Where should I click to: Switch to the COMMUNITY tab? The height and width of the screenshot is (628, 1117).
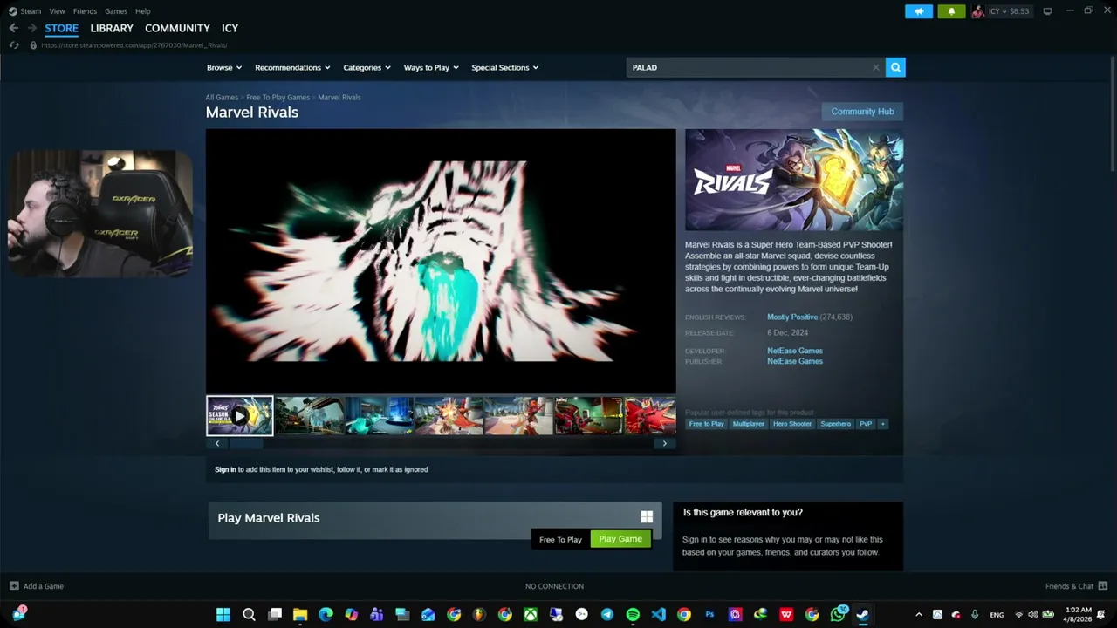pyautogui.click(x=177, y=28)
